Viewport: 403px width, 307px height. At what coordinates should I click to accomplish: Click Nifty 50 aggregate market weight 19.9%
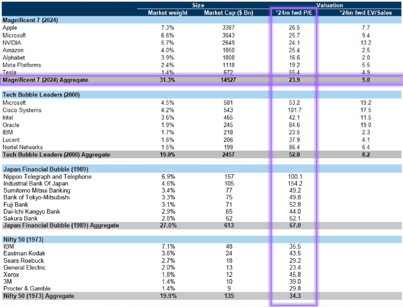(x=168, y=296)
